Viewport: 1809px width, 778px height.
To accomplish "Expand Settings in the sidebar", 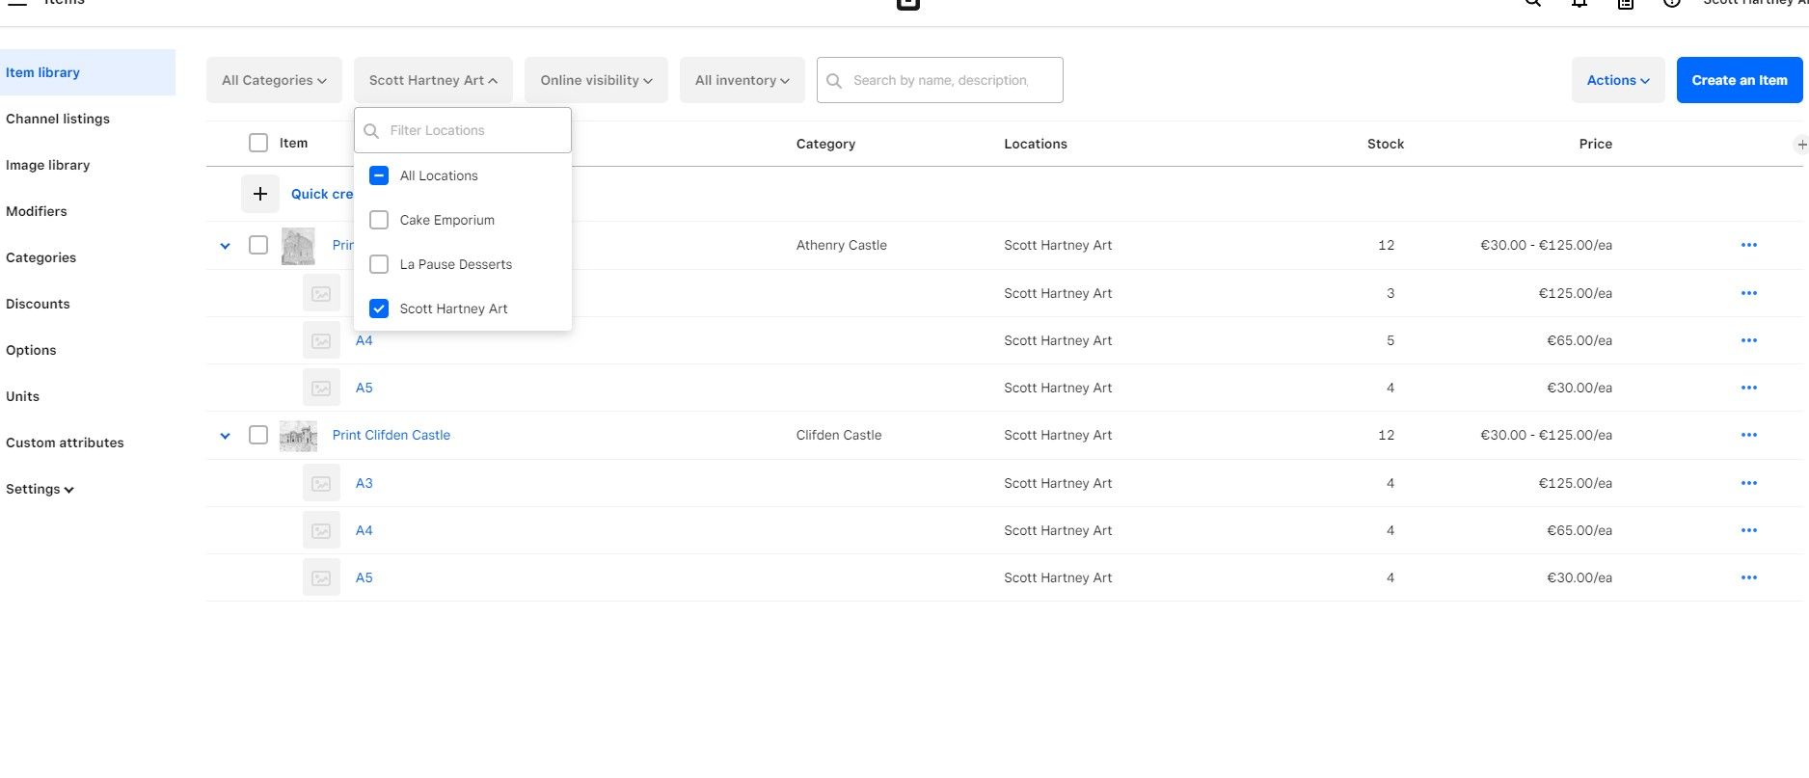I will click(x=40, y=489).
